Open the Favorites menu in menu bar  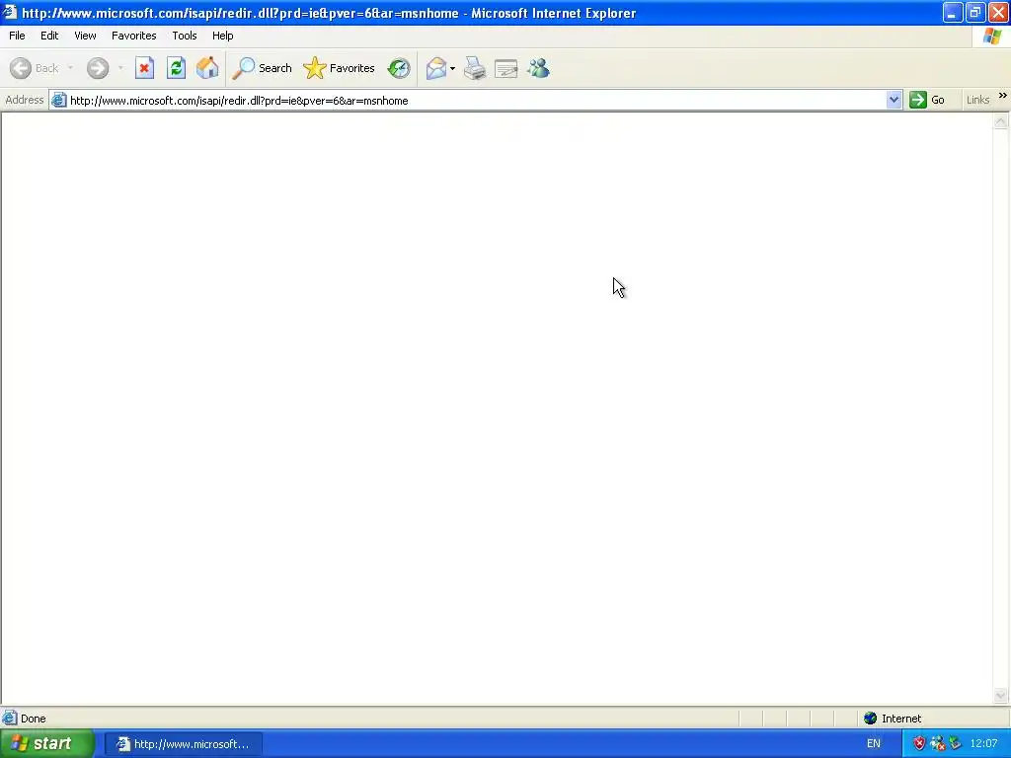click(133, 36)
